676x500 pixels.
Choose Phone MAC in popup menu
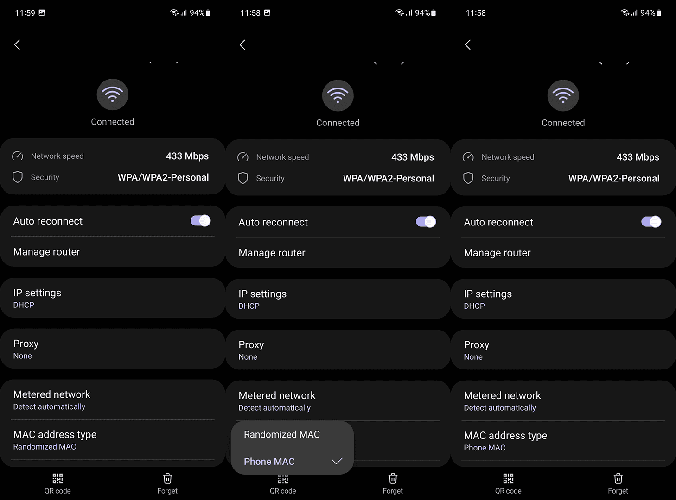[x=292, y=461]
